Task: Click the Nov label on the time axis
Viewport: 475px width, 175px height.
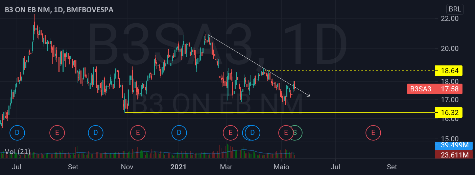Action: pos(127,167)
